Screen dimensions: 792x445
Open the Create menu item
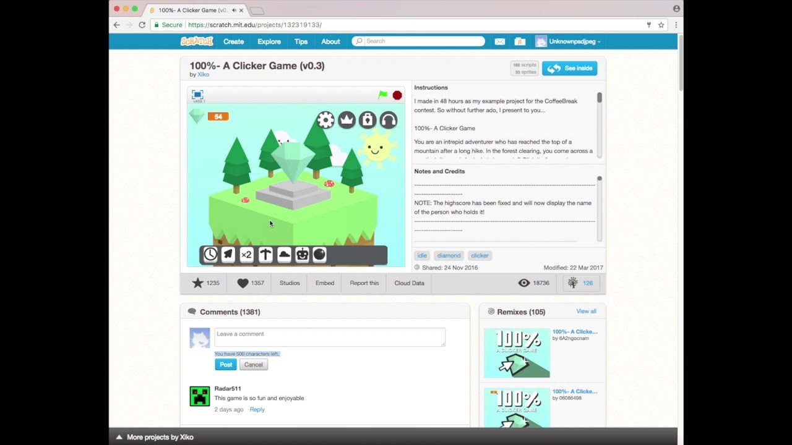[x=233, y=41]
